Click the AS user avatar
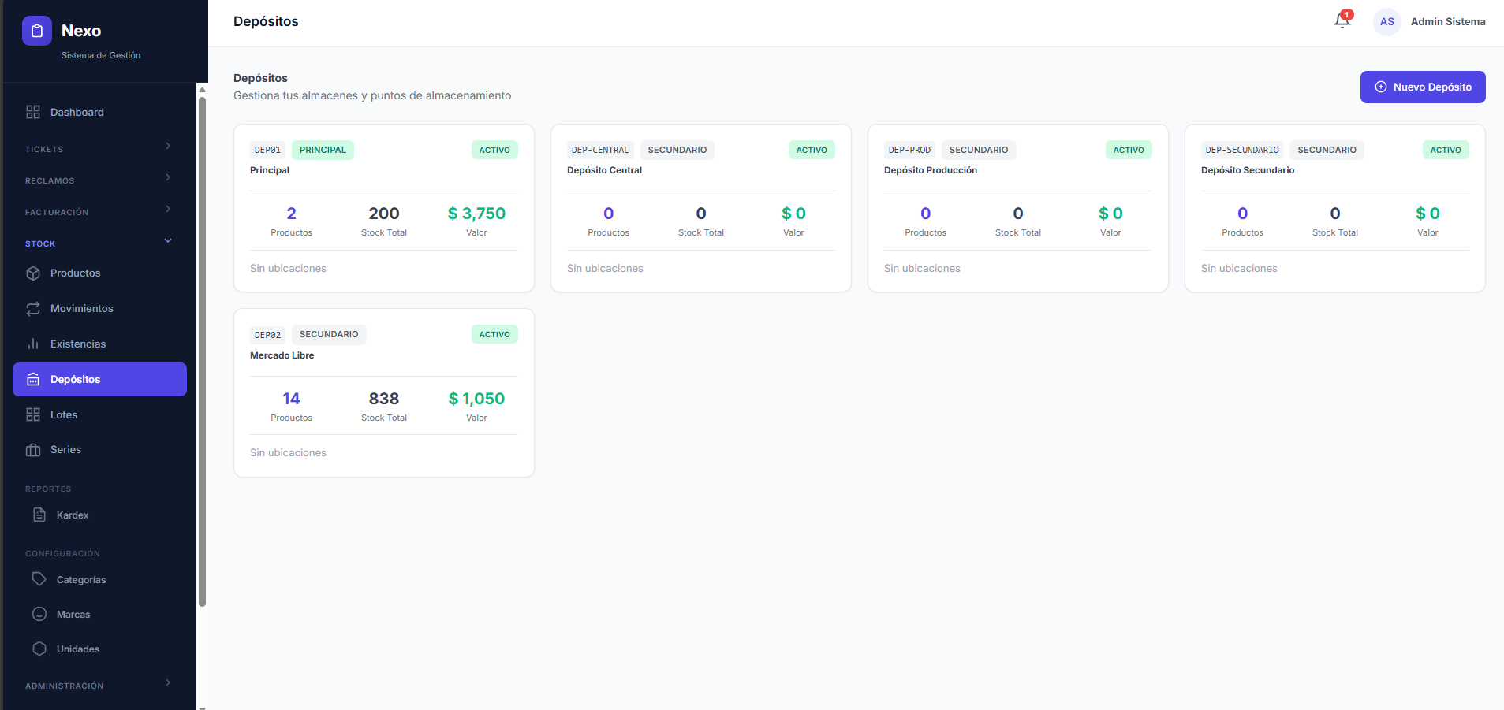The image size is (1504, 710). click(x=1386, y=22)
